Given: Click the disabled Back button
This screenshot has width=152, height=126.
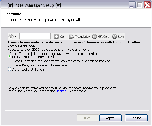Looking at the screenshot, I should click(x=88, y=118).
